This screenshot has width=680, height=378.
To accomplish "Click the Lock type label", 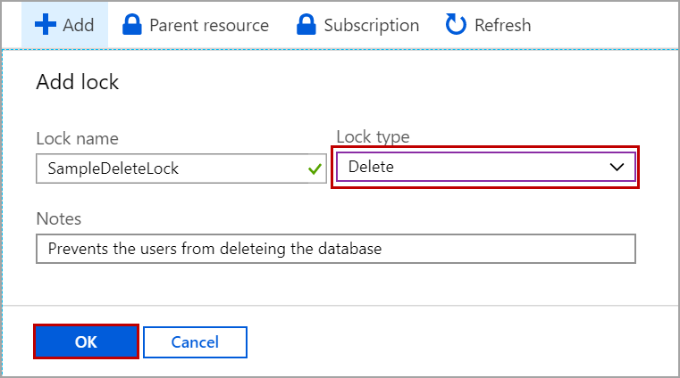I will point(373,136).
